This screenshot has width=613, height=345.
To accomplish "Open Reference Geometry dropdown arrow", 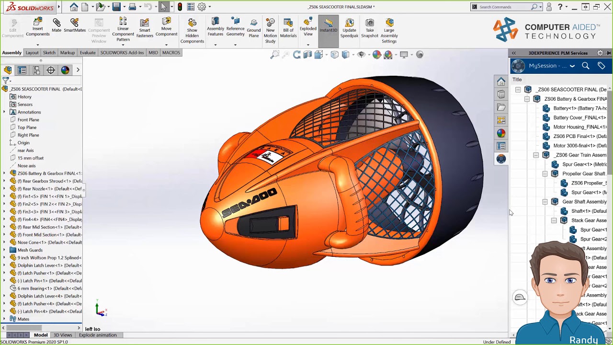I will [235, 45].
